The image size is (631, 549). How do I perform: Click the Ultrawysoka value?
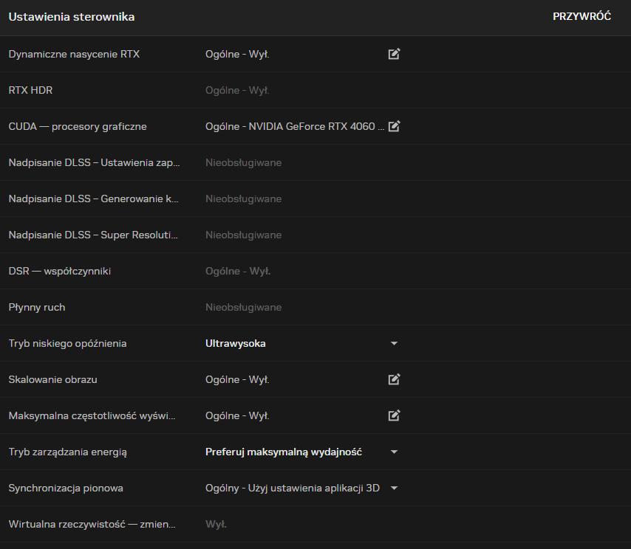[235, 343]
